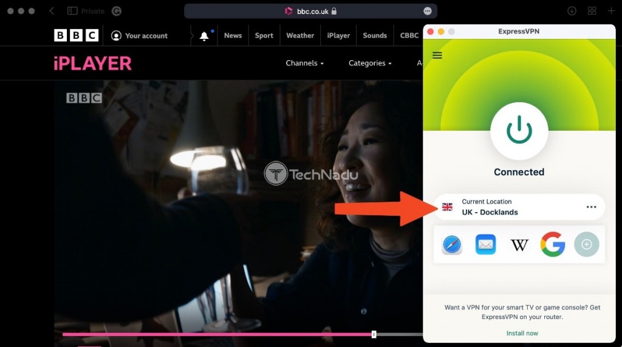622x347 pixels.
Task: Click the Connected status text
Action: (519, 172)
